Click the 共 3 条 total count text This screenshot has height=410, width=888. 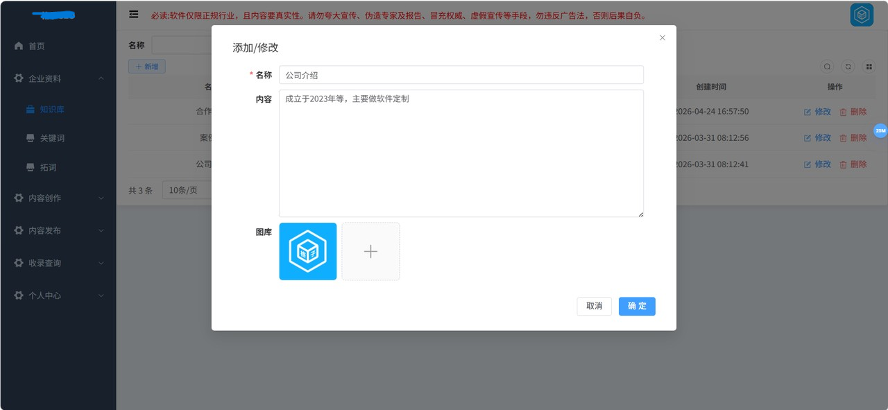pos(140,190)
